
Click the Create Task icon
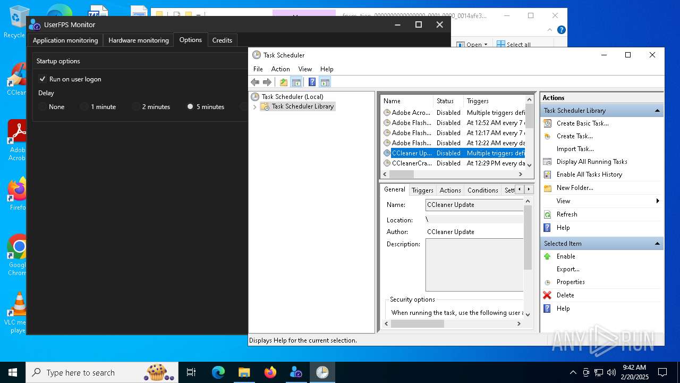click(x=547, y=136)
